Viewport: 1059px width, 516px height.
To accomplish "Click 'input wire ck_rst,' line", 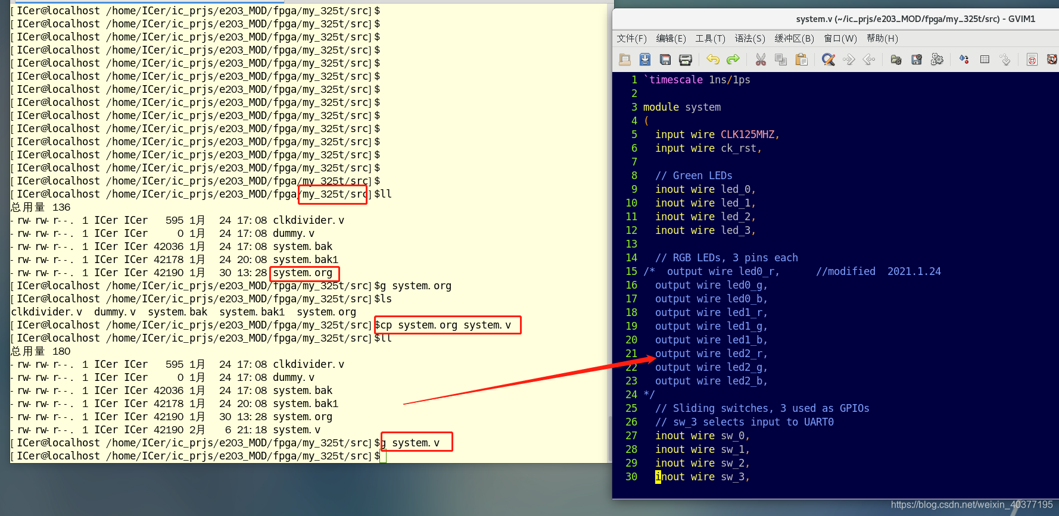I will click(708, 148).
